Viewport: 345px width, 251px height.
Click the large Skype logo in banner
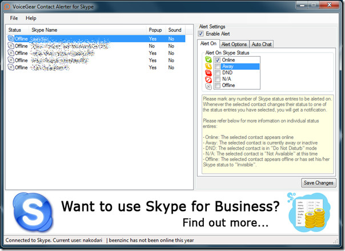pos(33,212)
